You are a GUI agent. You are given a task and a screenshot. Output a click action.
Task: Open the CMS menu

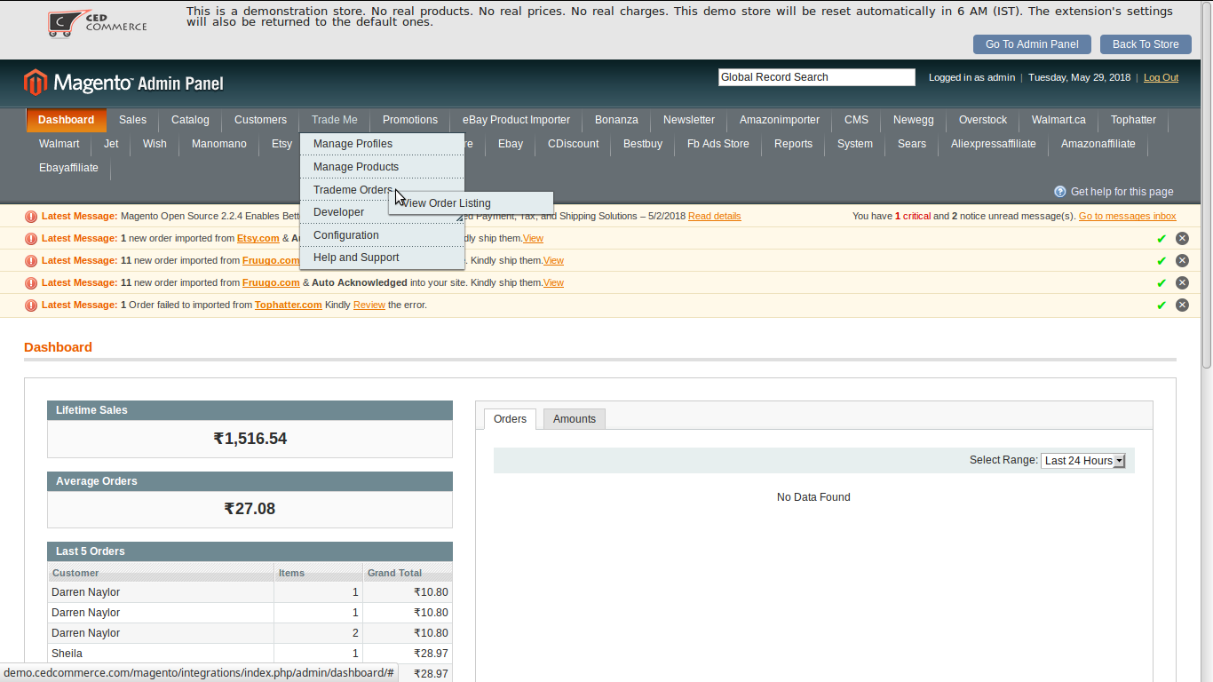(856, 120)
